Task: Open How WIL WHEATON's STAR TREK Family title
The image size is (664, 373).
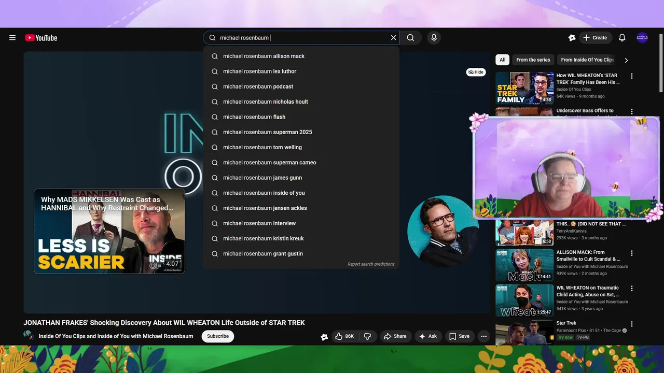Action: (588, 79)
